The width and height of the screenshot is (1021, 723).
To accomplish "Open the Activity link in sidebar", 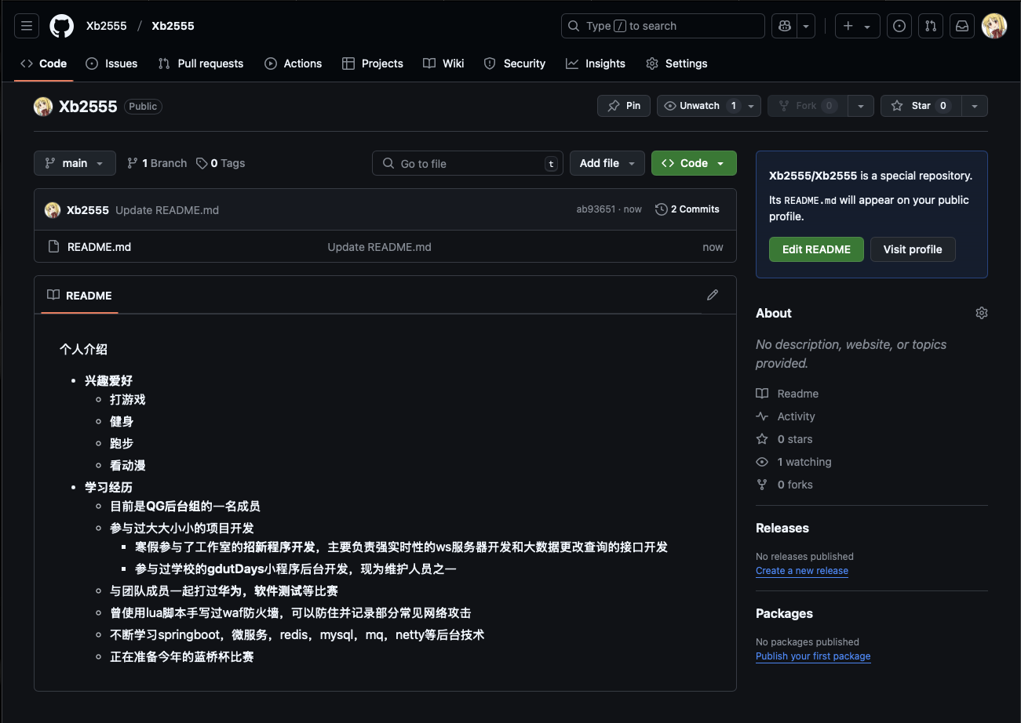I will click(786, 416).
